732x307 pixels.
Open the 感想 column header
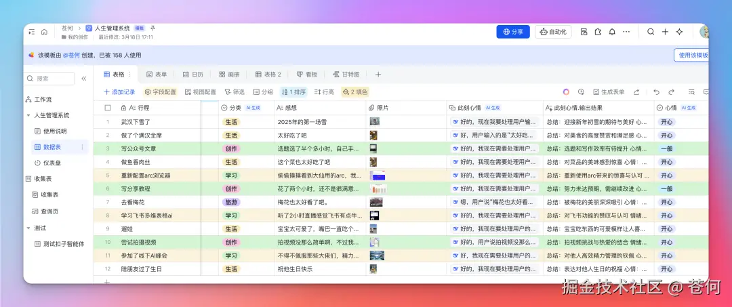pyautogui.click(x=320, y=108)
